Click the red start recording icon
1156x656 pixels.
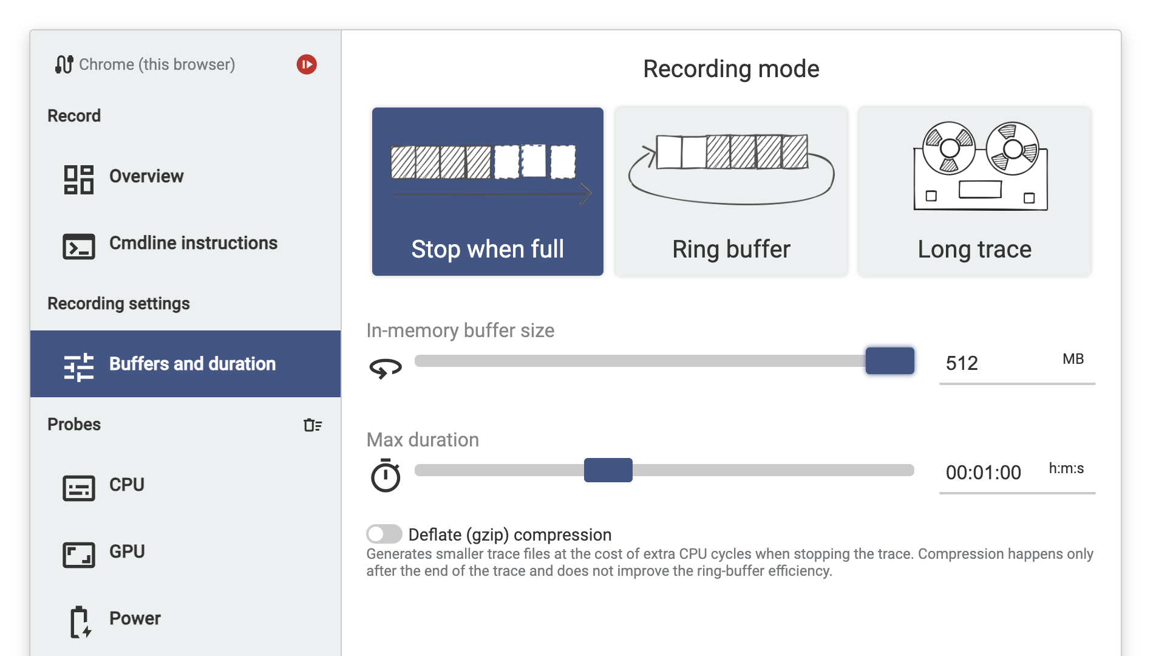point(307,64)
